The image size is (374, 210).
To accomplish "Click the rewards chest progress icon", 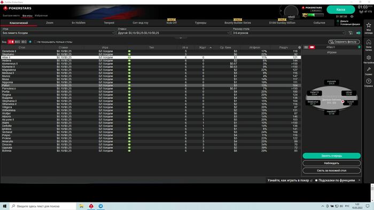I will 305,15.
